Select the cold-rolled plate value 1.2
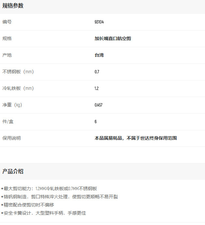The image size is (205, 225). coord(96,89)
